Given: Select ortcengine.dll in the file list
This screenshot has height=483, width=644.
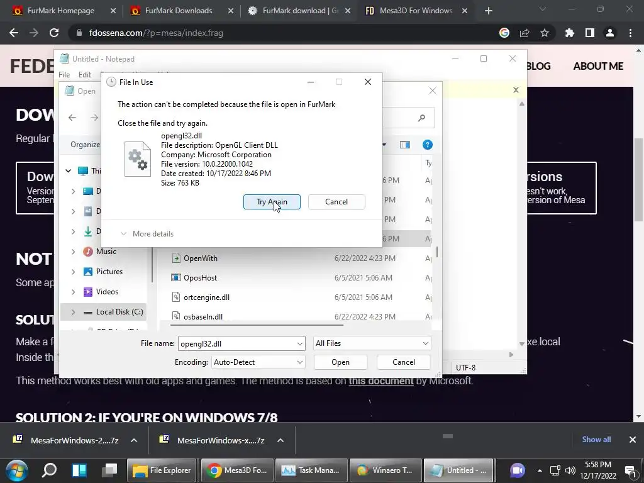Looking at the screenshot, I should click(301, 297).
